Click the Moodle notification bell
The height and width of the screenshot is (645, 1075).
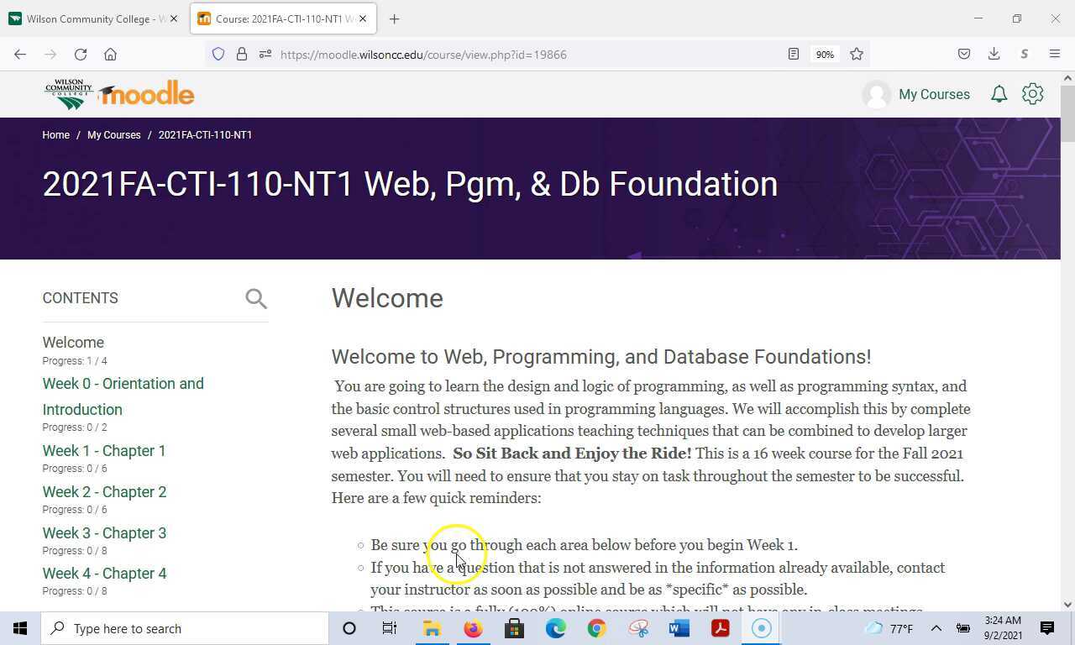click(x=999, y=94)
